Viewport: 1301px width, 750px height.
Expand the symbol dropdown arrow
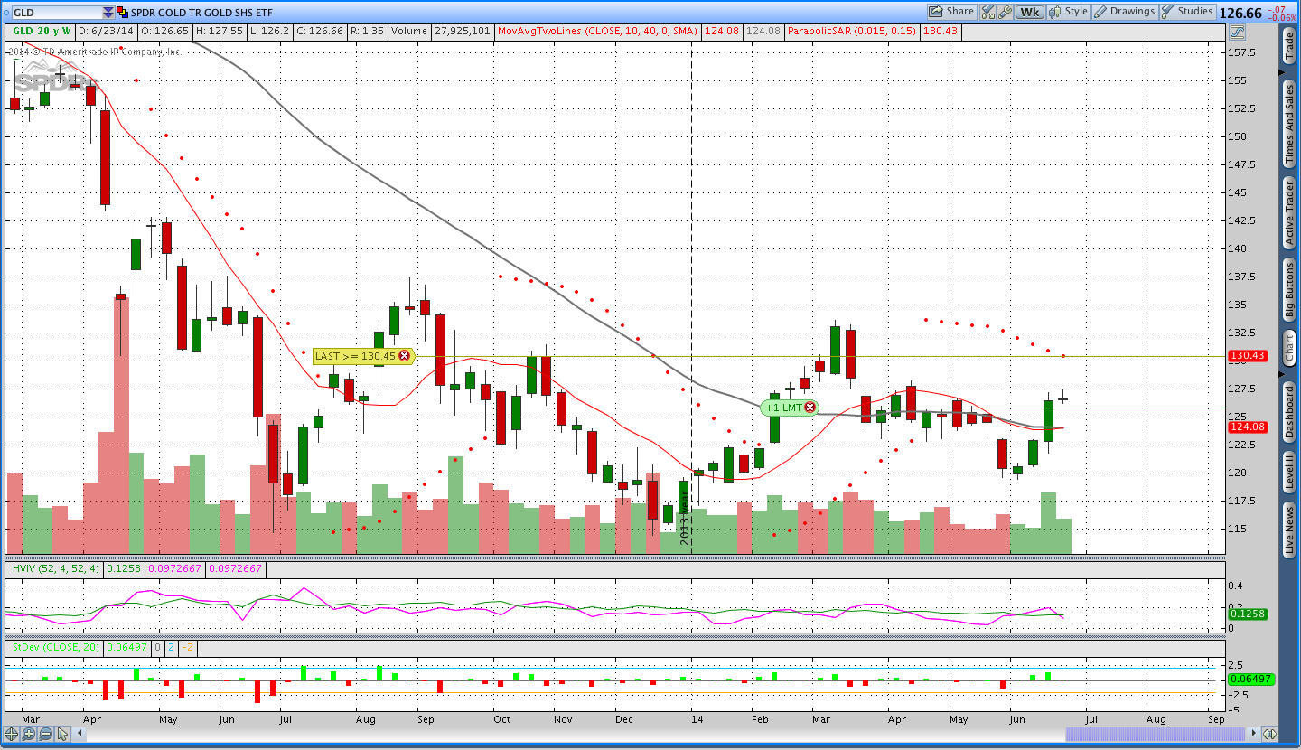tap(108, 13)
